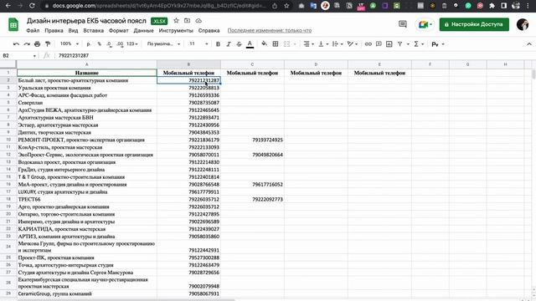Click the document title to rename
Image resolution: width=536 pixels, height=301 pixels.
[86, 21]
